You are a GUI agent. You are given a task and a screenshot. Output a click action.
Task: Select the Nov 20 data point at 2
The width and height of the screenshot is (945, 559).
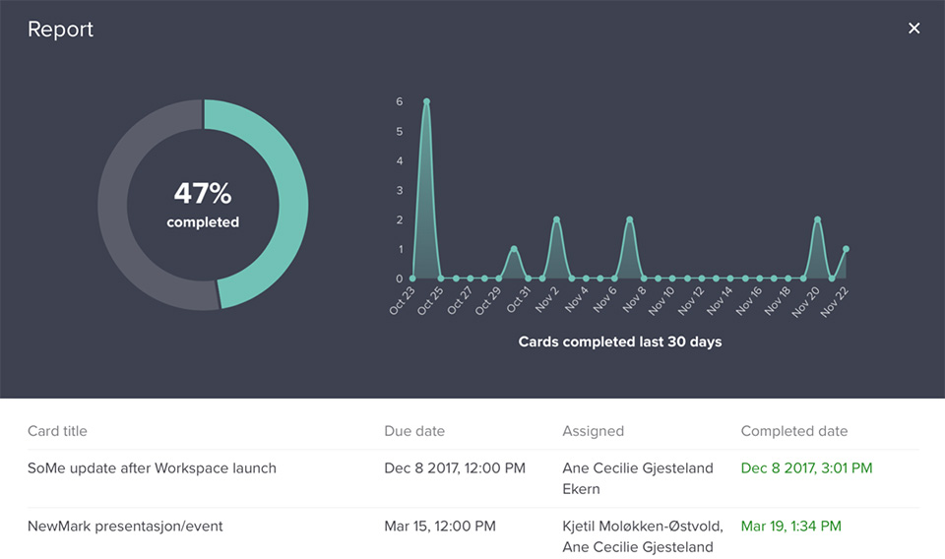[817, 219]
